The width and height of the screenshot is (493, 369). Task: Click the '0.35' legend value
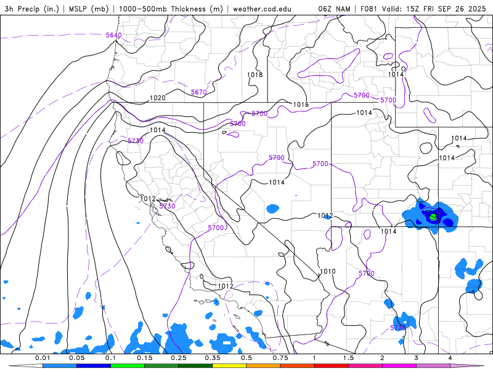213,358
